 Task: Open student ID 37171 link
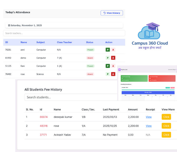(x=43, y=135)
